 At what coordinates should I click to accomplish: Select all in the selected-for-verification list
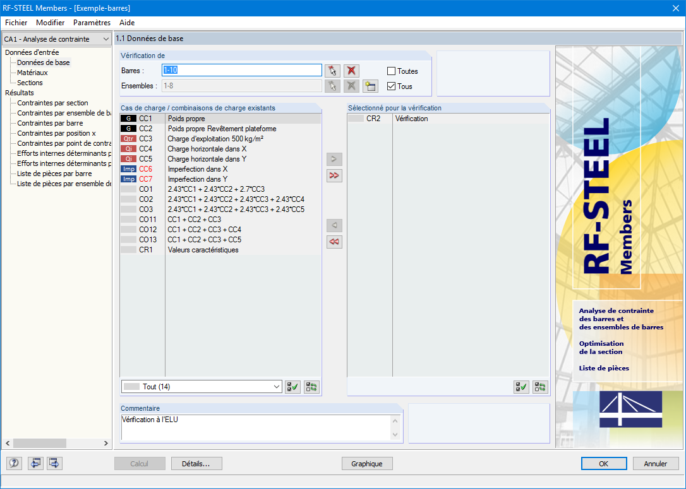point(521,387)
